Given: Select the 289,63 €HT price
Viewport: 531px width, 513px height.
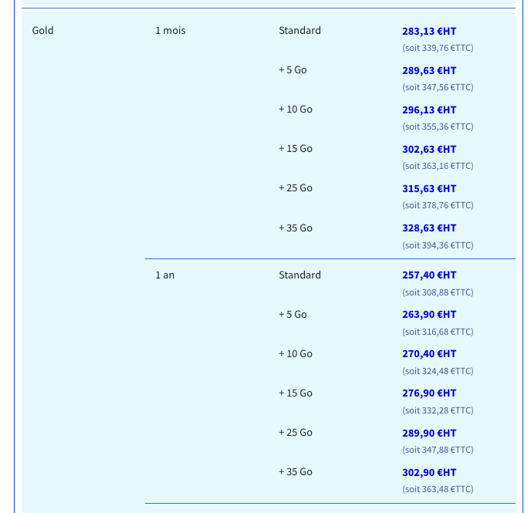Looking at the screenshot, I should click(428, 71).
